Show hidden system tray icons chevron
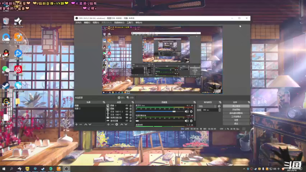The width and height of the screenshot is (306, 172). (x=244, y=169)
